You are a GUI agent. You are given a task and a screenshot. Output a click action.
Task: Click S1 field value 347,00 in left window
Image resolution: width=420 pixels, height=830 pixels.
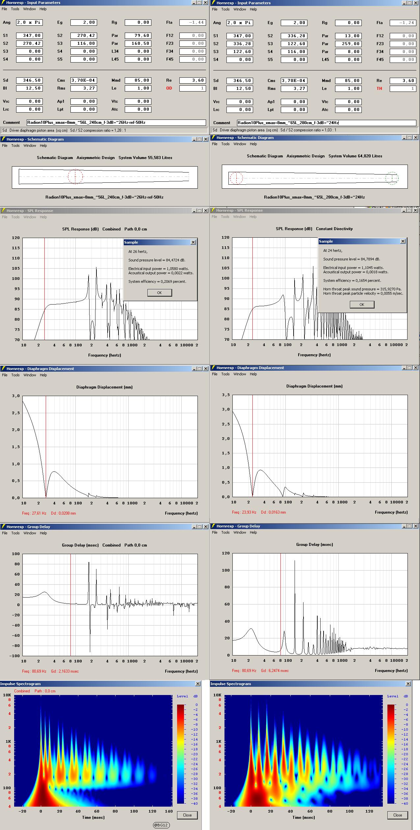29,36
